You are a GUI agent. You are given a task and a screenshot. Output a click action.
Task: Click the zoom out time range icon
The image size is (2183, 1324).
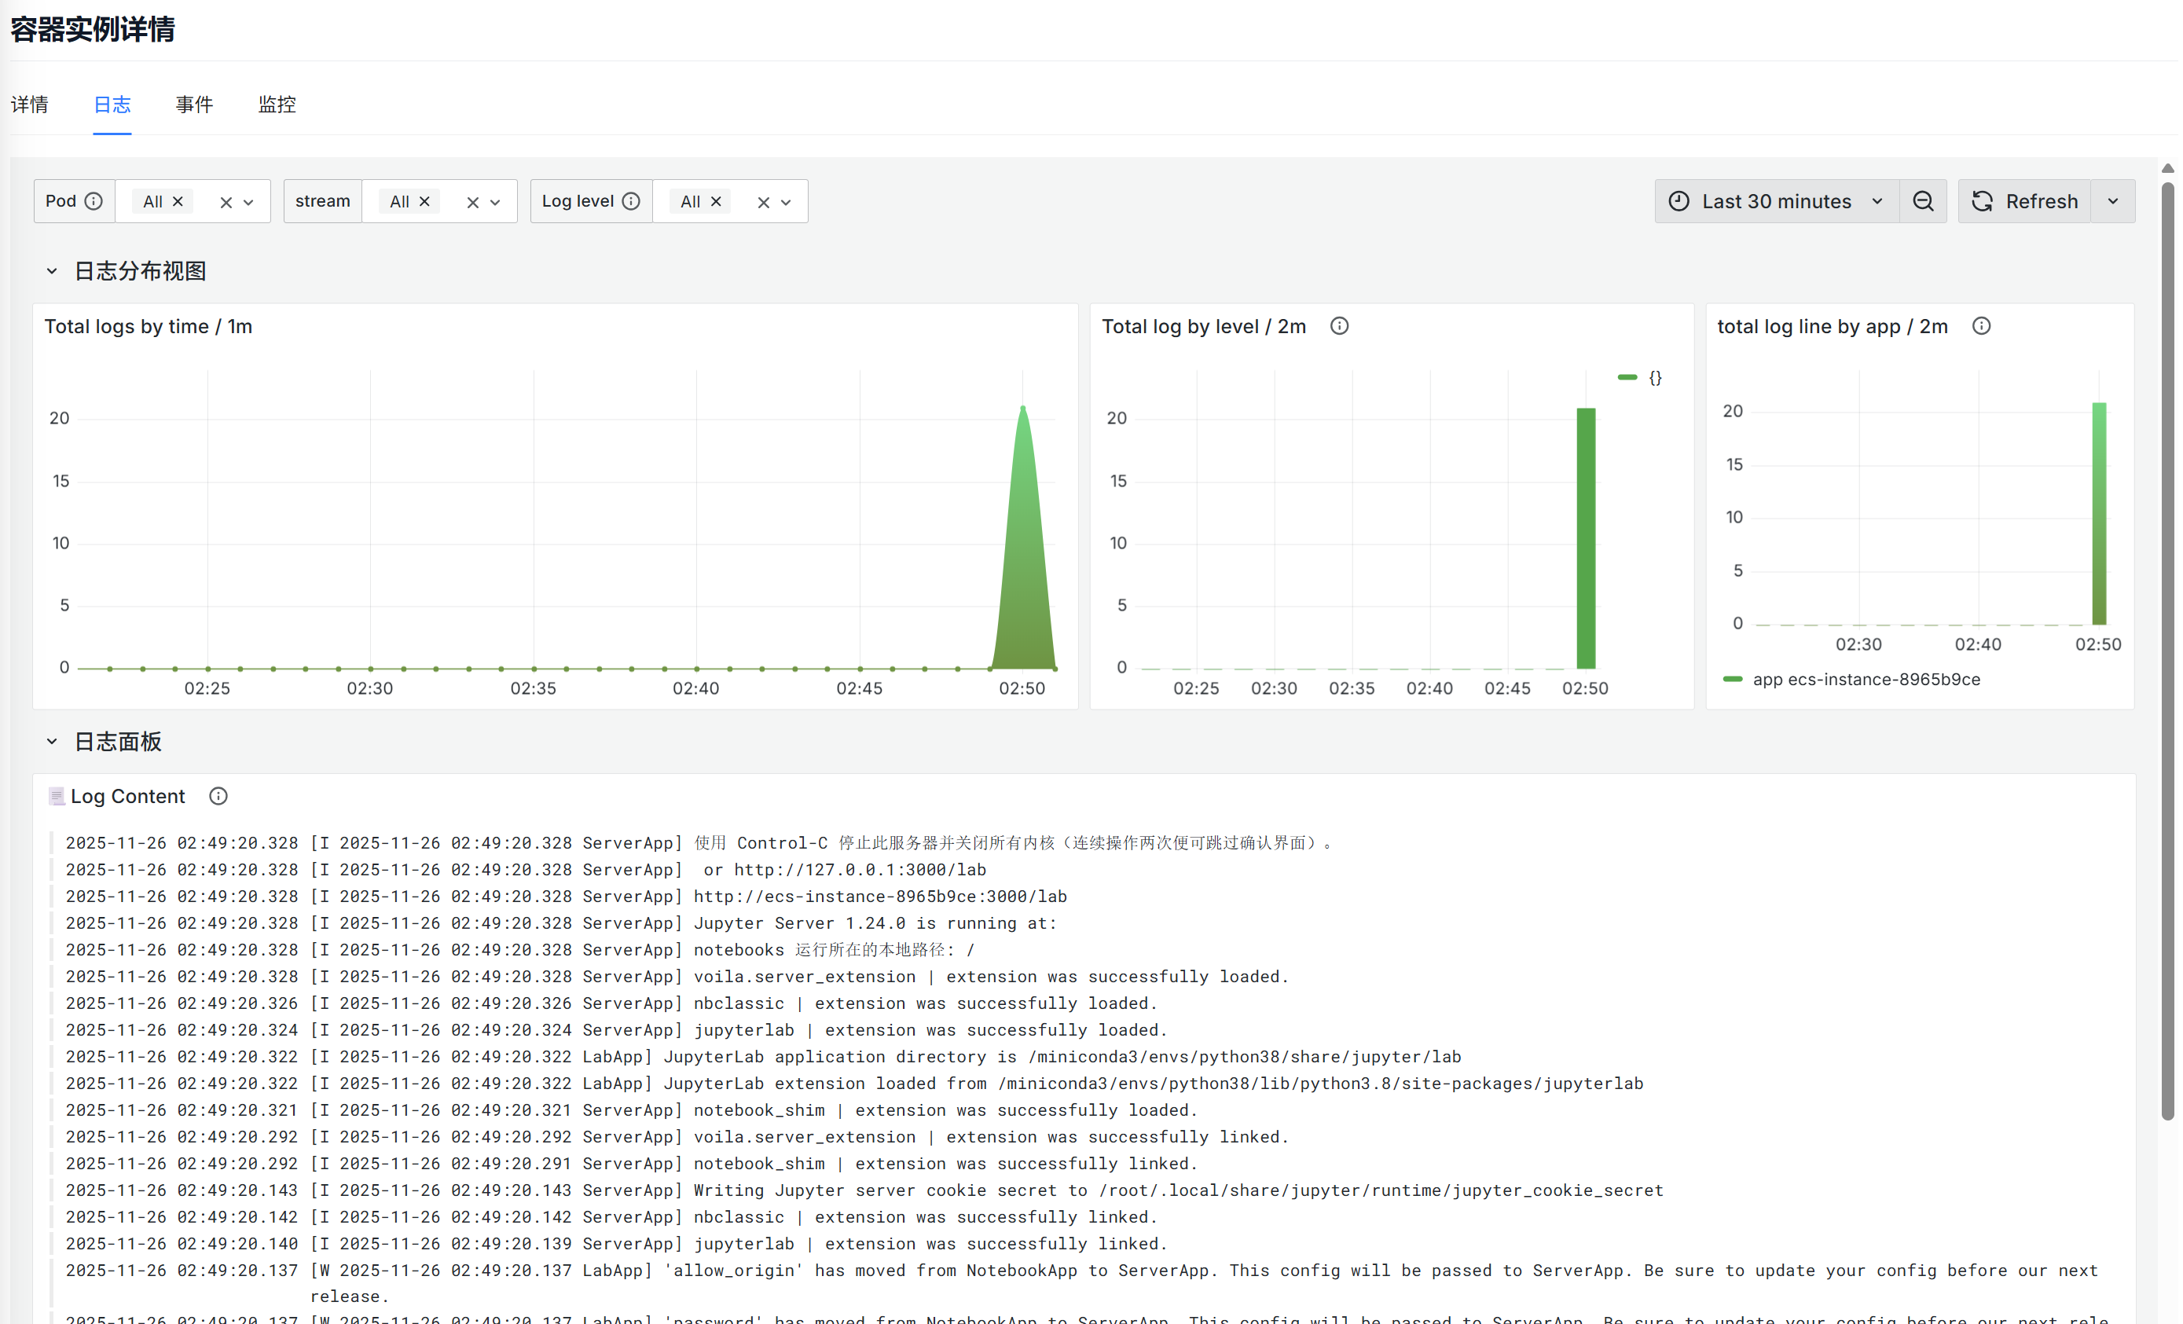1924,201
